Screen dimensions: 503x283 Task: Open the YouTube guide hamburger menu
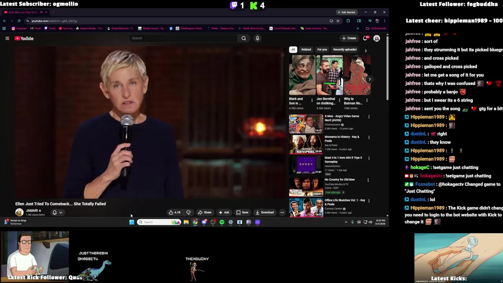click(x=7, y=38)
